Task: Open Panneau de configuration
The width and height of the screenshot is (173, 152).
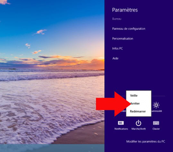Action: pos(129,29)
